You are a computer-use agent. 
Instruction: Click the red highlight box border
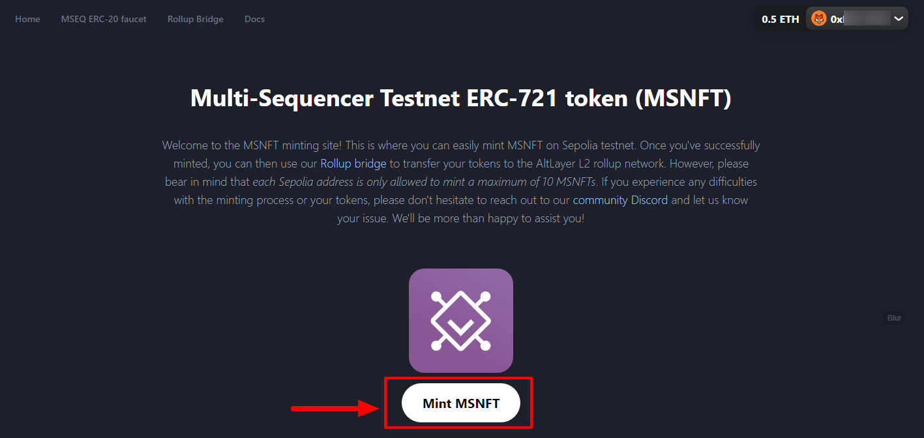(x=458, y=378)
